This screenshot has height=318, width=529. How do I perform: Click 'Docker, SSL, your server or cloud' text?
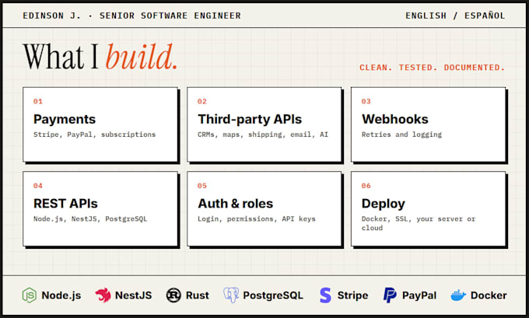419,223
